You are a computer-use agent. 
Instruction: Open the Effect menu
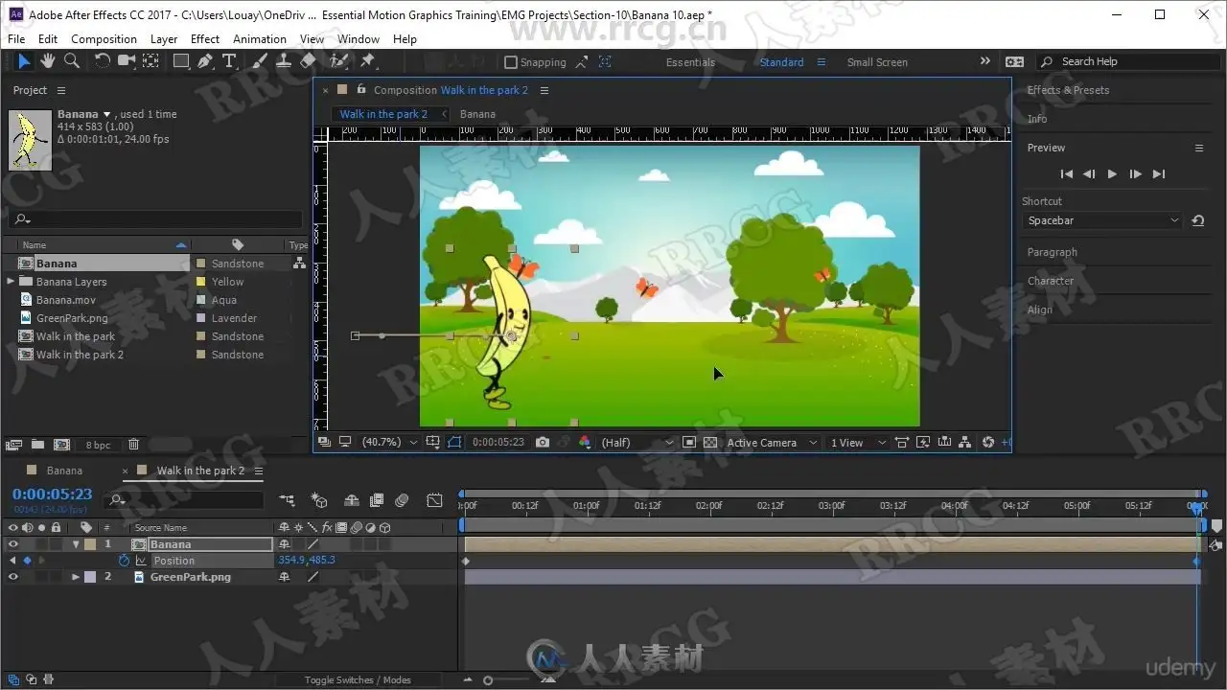205,39
